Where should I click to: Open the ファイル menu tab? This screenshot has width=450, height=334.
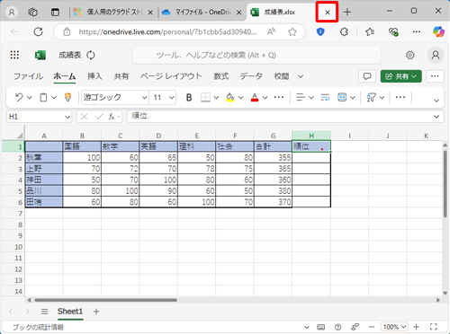28,76
